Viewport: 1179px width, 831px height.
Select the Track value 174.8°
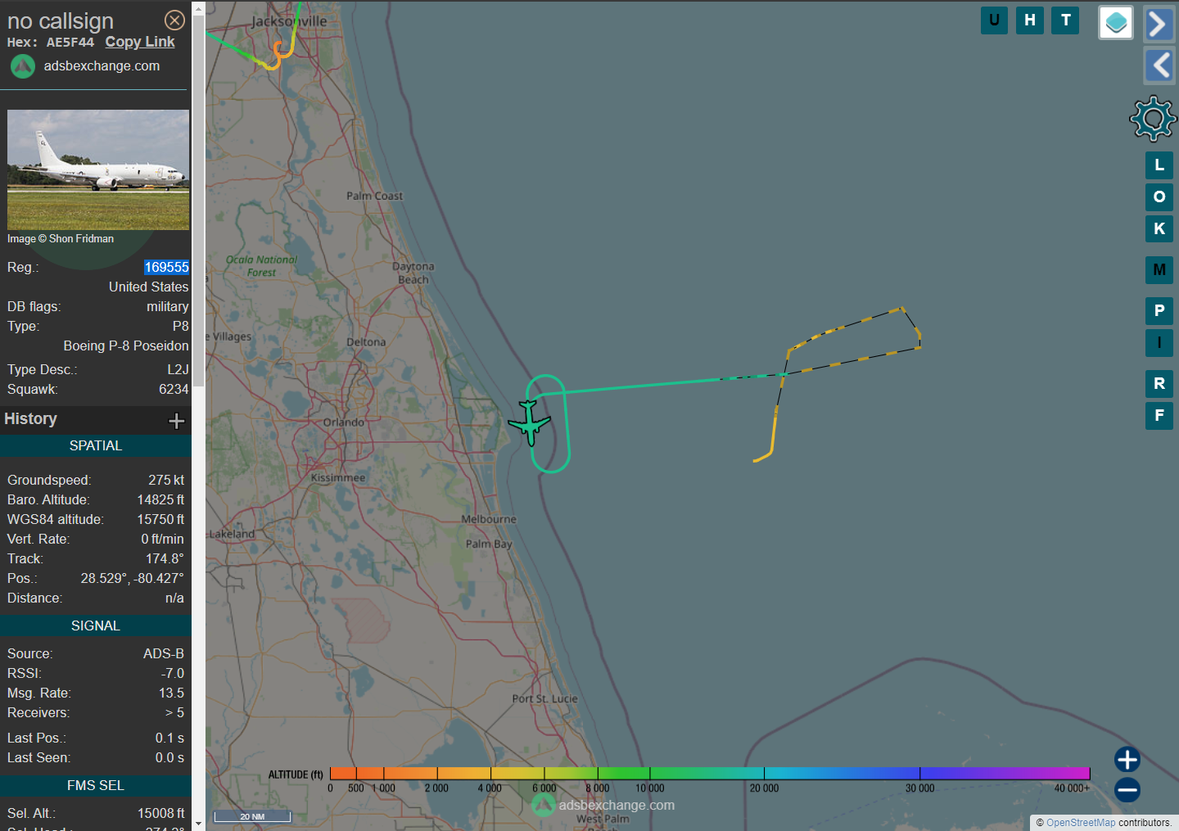(x=165, y=559)
